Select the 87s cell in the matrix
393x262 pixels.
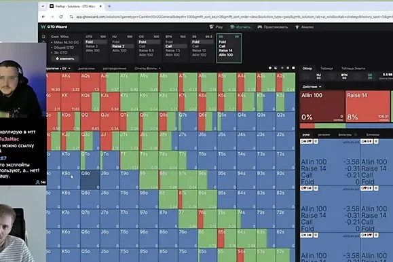coord(188,200)
